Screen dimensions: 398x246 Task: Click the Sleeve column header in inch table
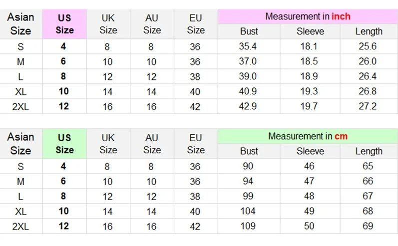tap(310, 31)
